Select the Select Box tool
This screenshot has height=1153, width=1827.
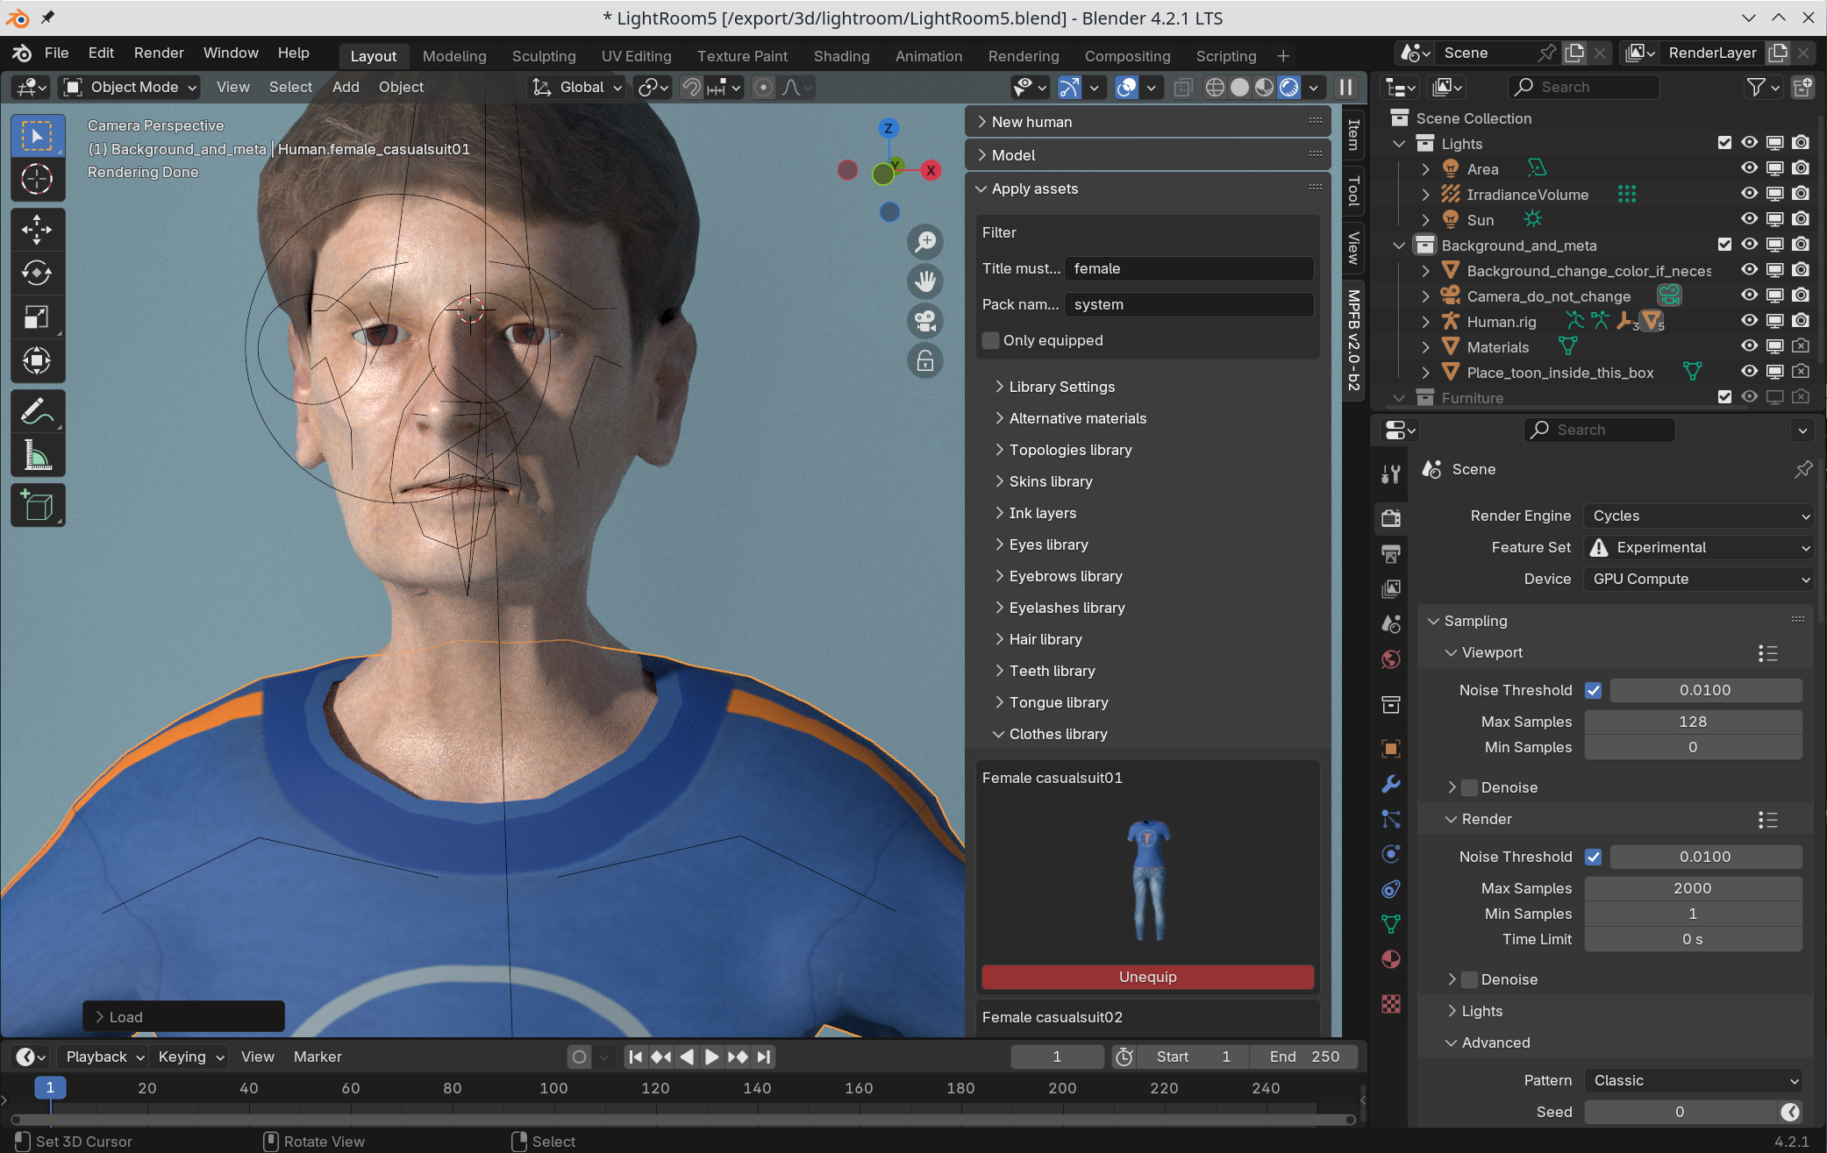point(37,136)
